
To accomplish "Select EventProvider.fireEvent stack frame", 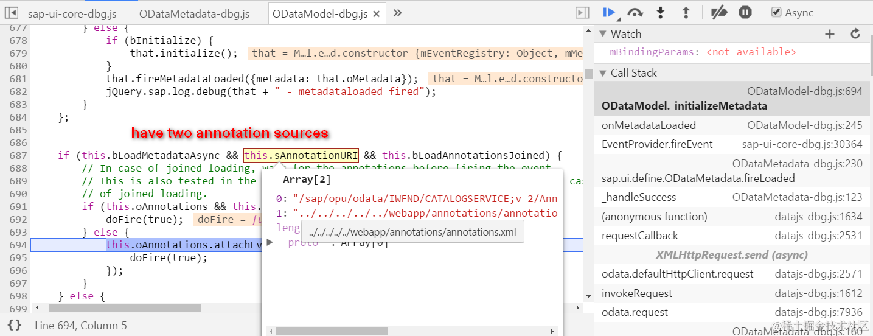I will coord(733,144).
